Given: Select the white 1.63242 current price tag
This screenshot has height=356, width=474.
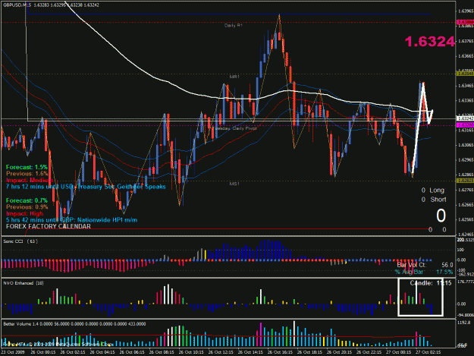Looking at the screenshot, I should coord(465,118).
